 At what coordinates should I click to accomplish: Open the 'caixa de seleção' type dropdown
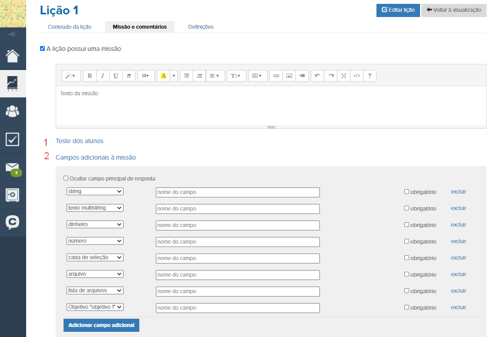coord(95,257)
